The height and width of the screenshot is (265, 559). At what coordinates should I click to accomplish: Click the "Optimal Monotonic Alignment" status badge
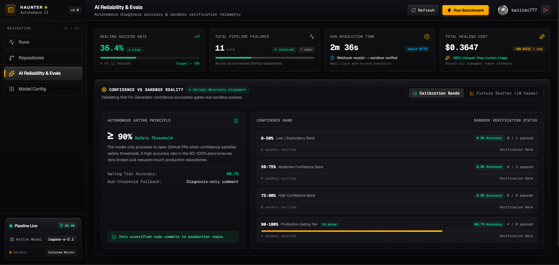click(218, 90)
